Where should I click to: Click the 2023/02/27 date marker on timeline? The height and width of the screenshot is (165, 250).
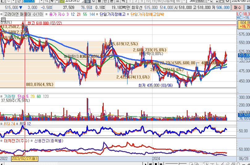coord(25,159)
